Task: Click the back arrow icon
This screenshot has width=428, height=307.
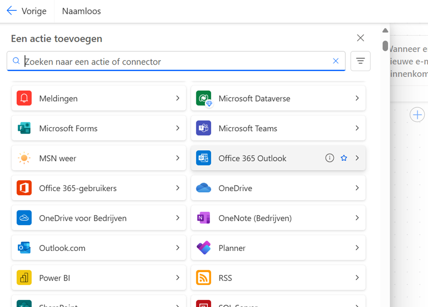Action: point(12,11)
